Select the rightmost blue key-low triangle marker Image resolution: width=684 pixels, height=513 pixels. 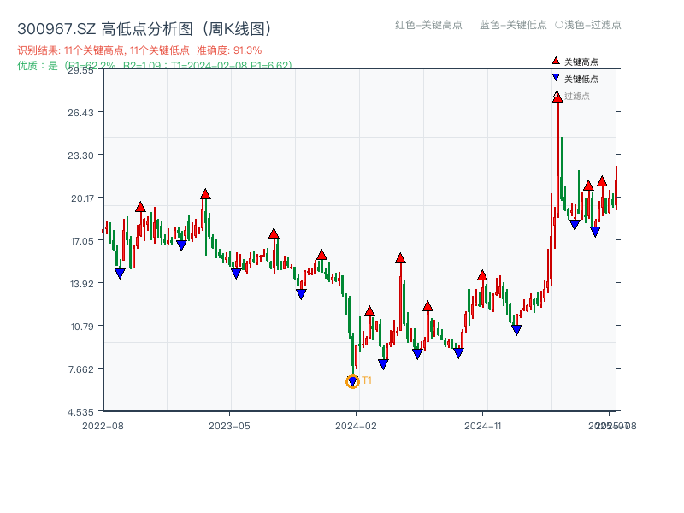coord(595,232)
